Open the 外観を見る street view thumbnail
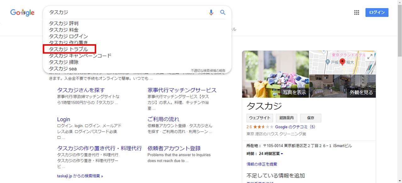402x183 pixels. 343,86
